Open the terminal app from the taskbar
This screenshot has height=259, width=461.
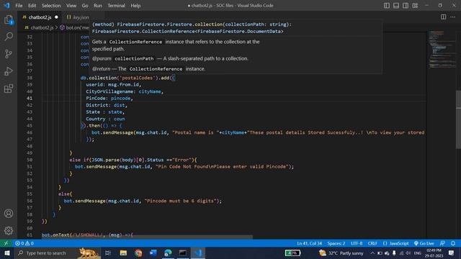pyautogui.click(x=183, y=253)
